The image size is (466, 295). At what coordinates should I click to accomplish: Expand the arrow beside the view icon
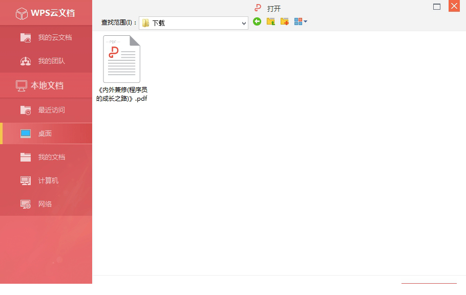(x=306, y=21)
